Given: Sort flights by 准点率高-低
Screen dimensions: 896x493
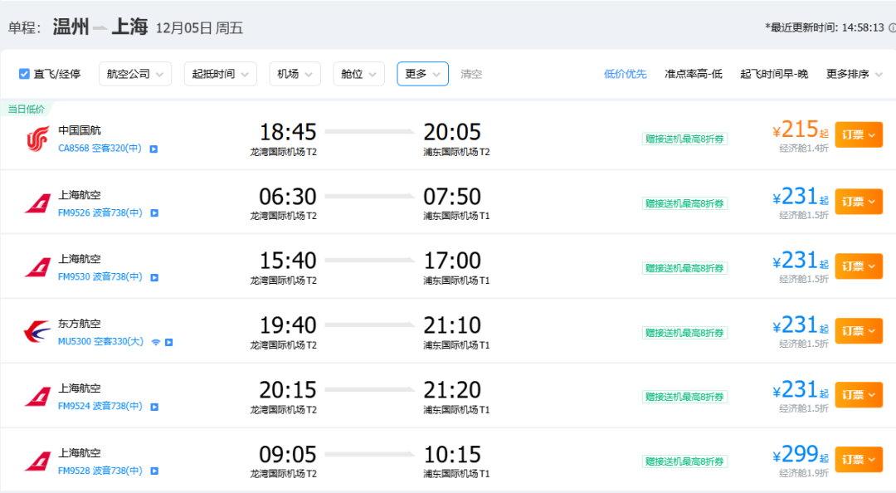Looking at the screenshot, I should click(x=693, y=74).
